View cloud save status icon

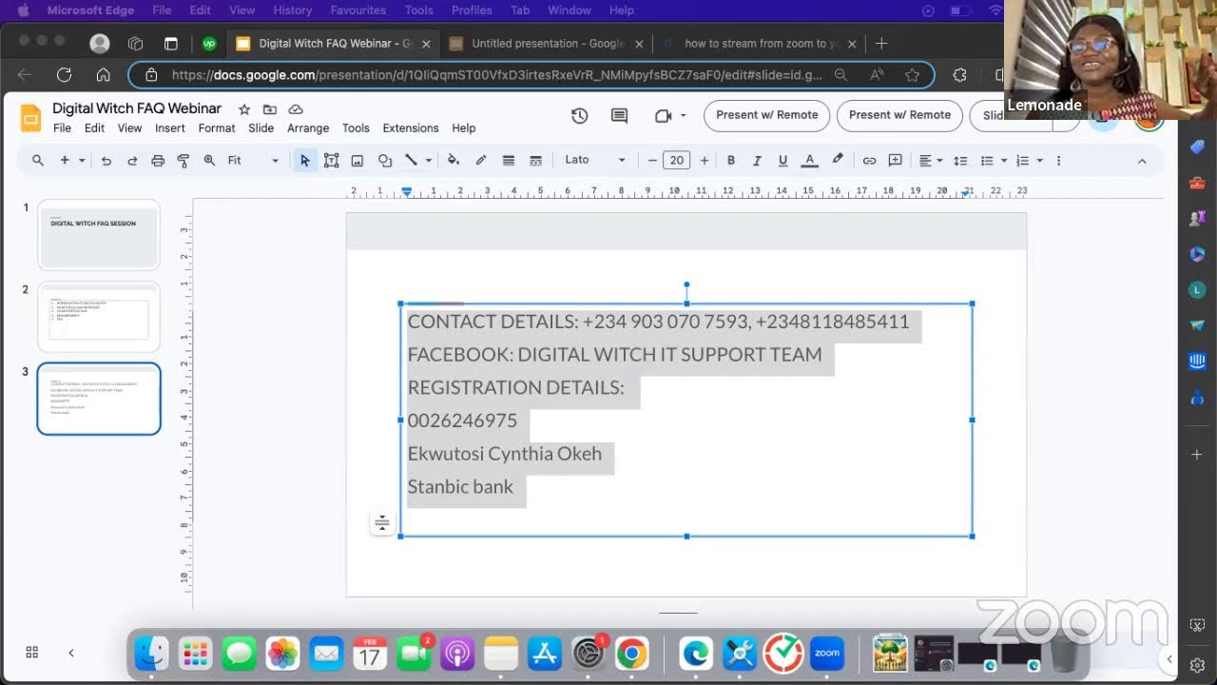pos(296,109)
